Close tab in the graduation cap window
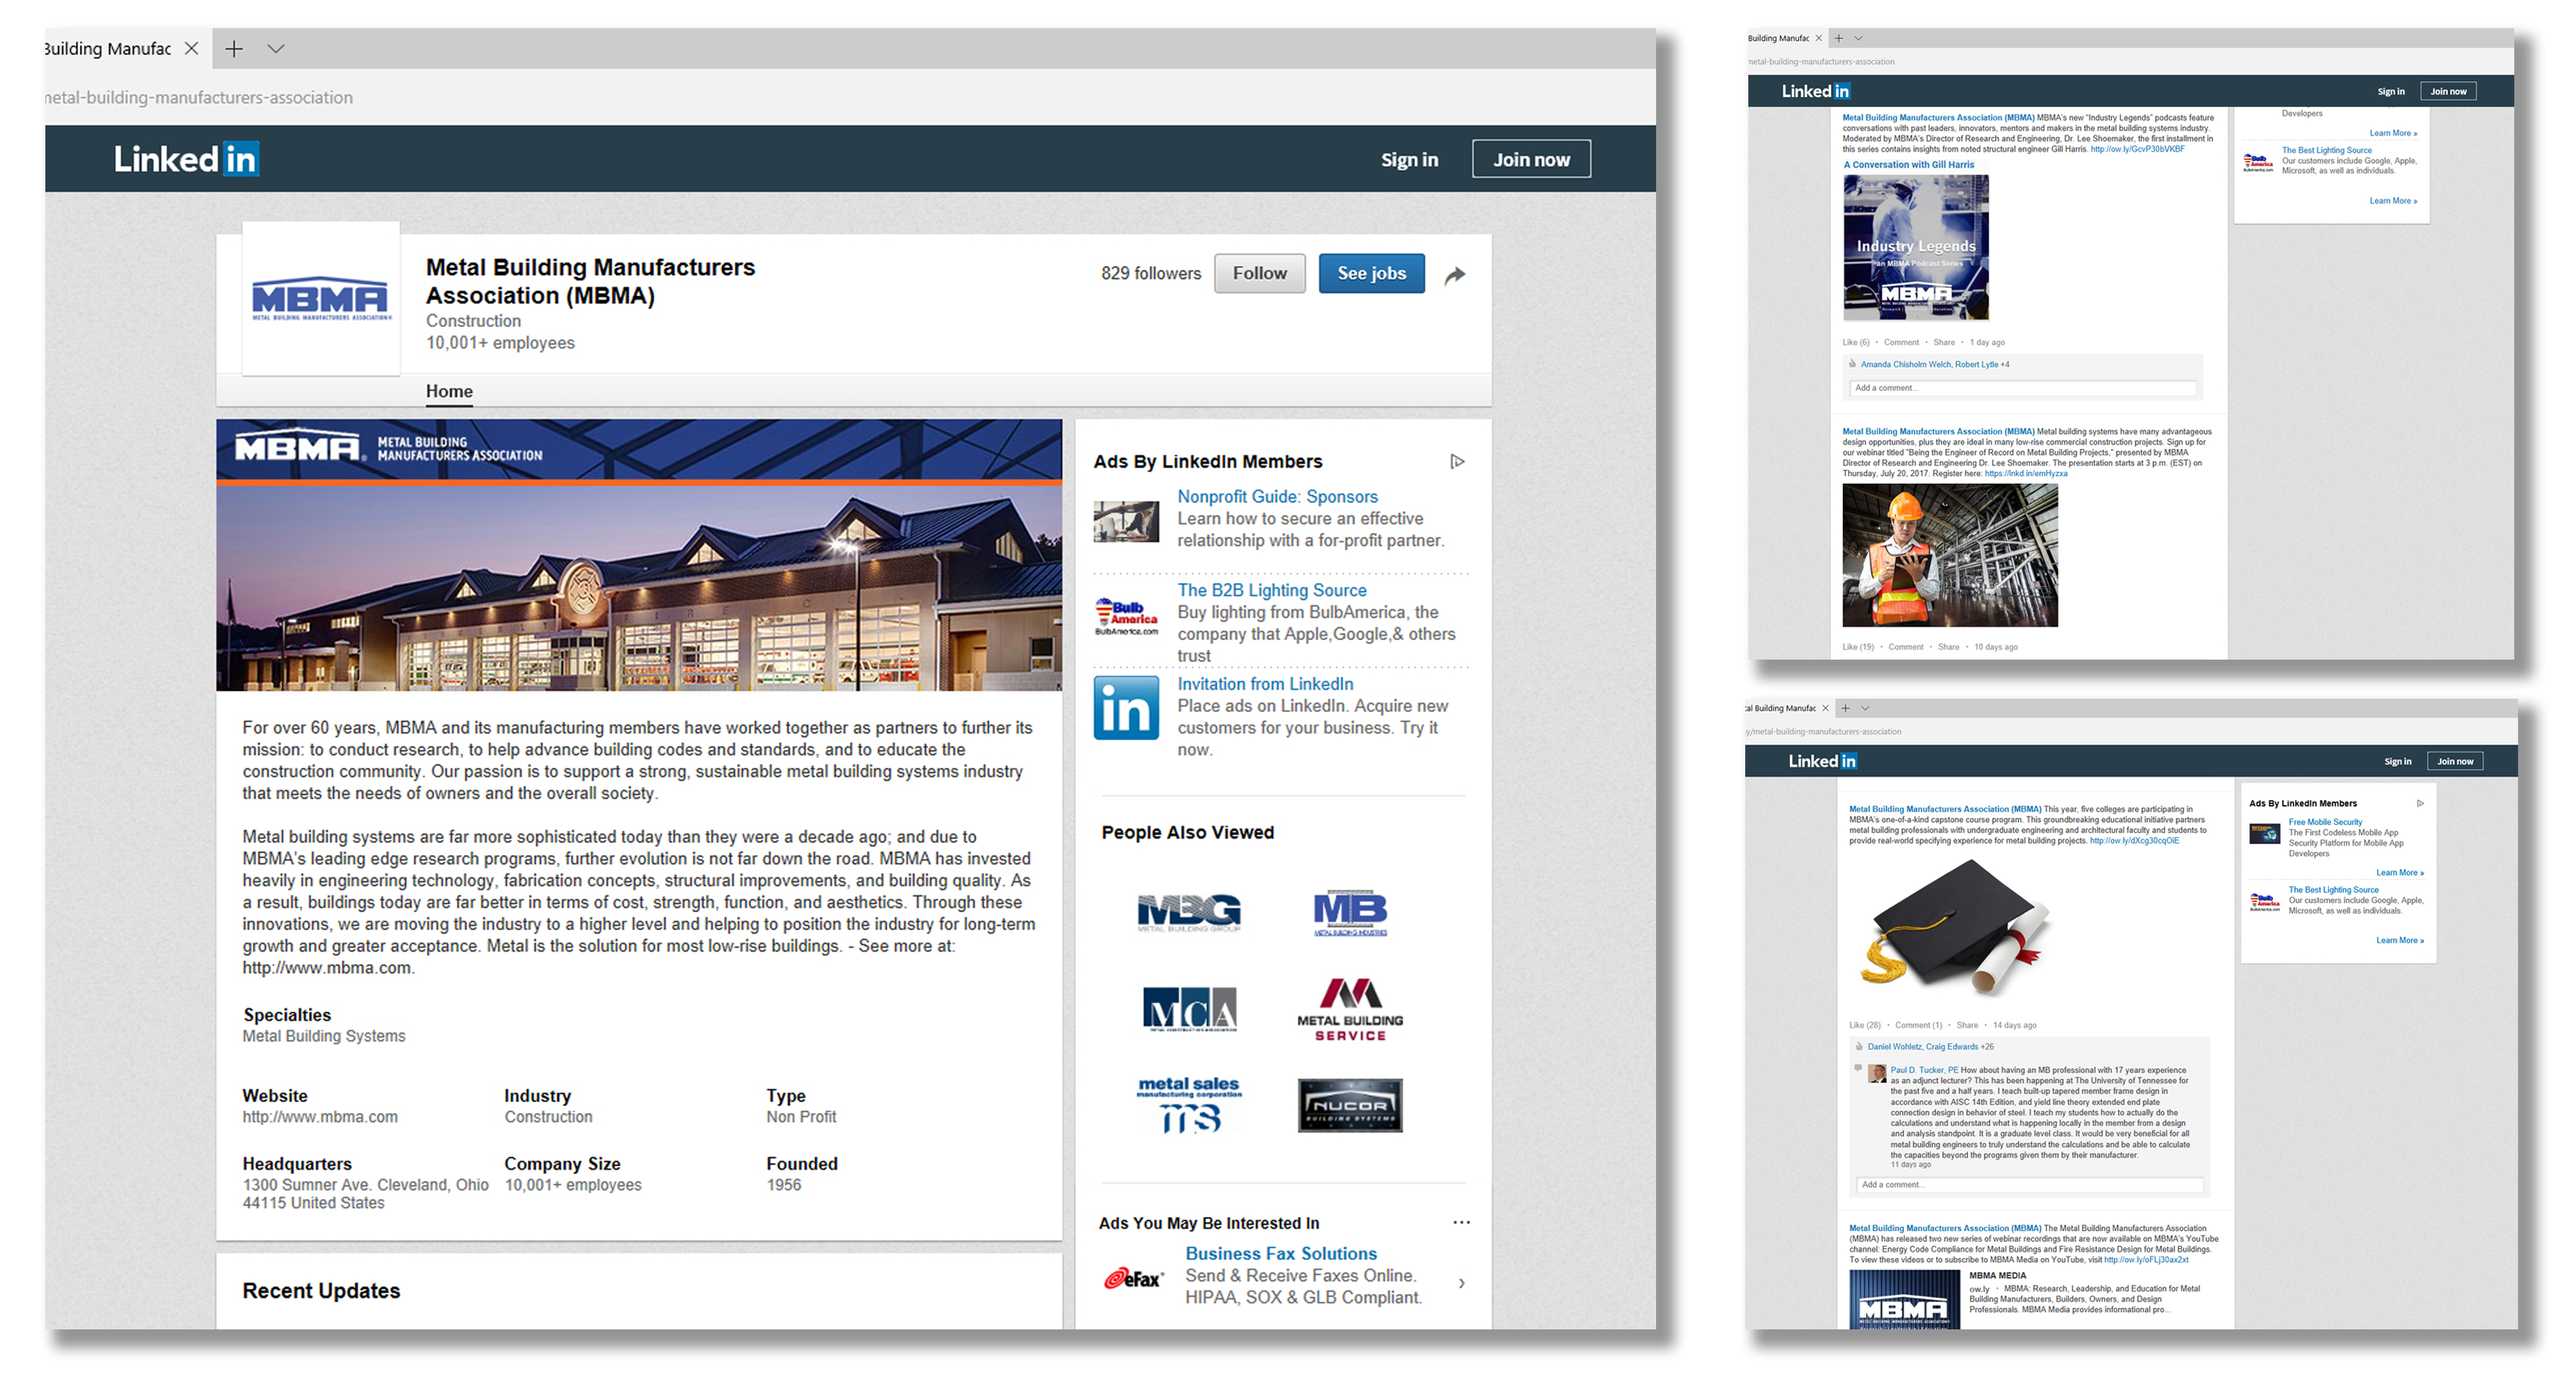 pyautogui.click(x=1825, y=708)
